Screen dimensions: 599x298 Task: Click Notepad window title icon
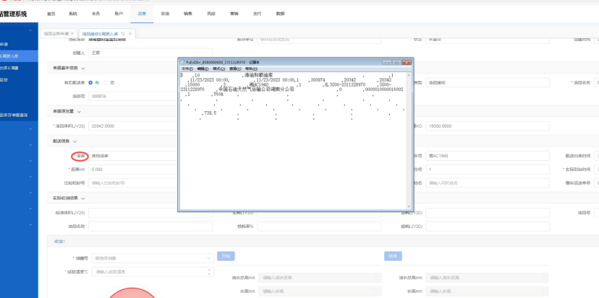tap(182, 63)
